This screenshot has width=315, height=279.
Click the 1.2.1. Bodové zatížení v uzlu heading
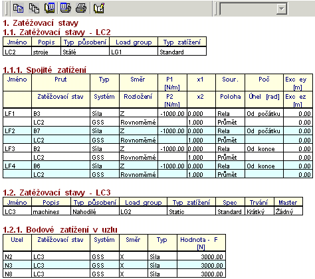pyautogui.click(x=60, y=230)
